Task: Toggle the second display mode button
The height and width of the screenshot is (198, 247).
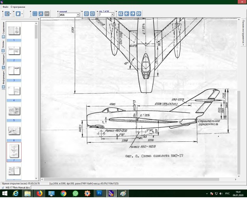Action: (x=41, y=13)
